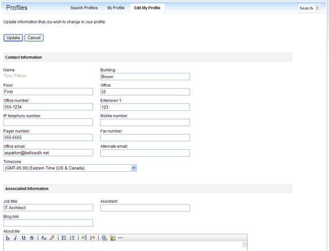Viewport: 329px width, 251px height.
Task: Expand the Timezone dropdown
Action: pos(133,168)
